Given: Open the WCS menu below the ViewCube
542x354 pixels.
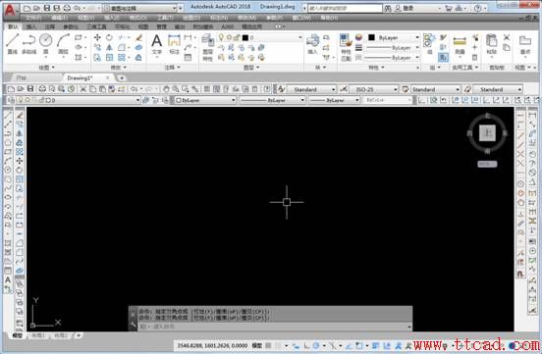Looking at the screenshot, I should tap(487, 164).
